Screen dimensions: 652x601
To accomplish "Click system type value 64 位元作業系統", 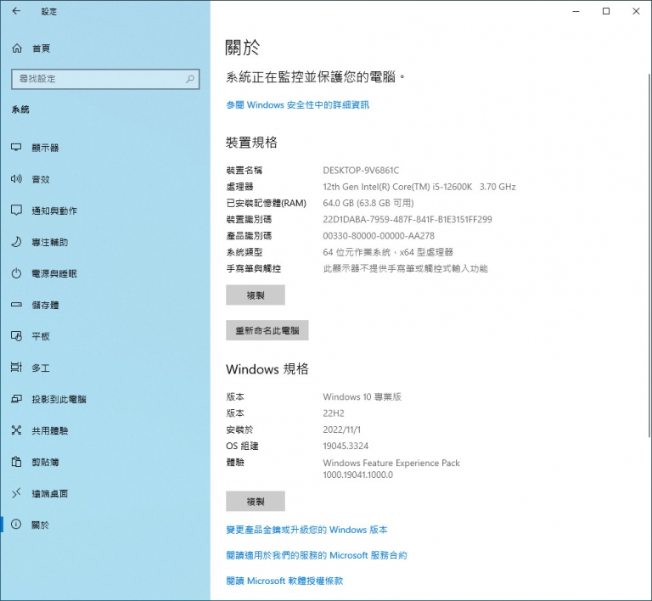I will click(x=387, y=252).
